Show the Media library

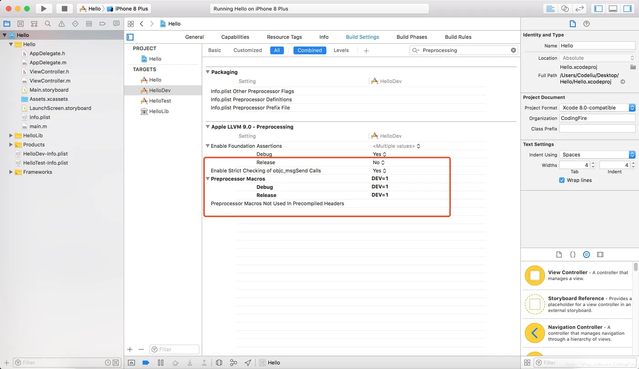[600, 255]
